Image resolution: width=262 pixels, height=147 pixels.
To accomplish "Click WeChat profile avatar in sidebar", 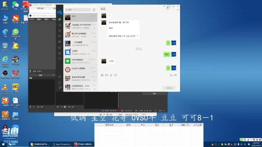I will 60,12.
